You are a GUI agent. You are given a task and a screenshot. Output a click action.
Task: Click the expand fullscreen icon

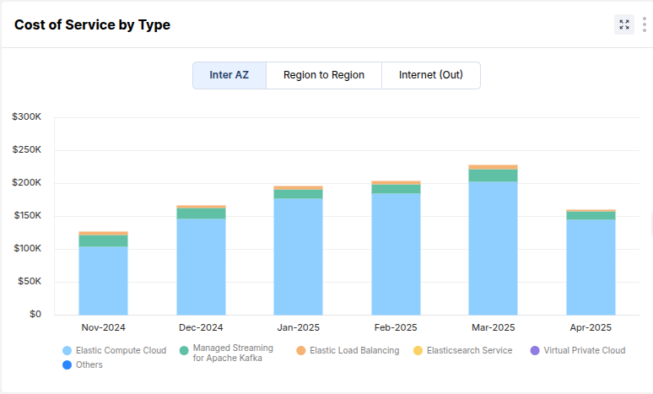click(624, 24)
